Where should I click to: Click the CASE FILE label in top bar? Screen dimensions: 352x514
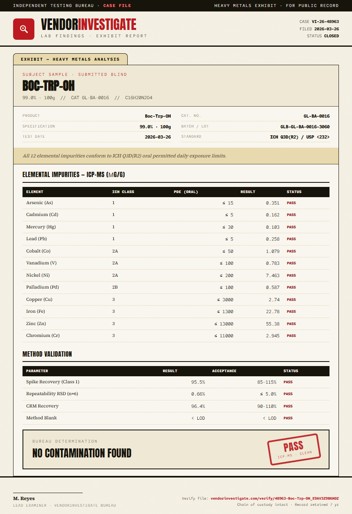tap(117, 6)
